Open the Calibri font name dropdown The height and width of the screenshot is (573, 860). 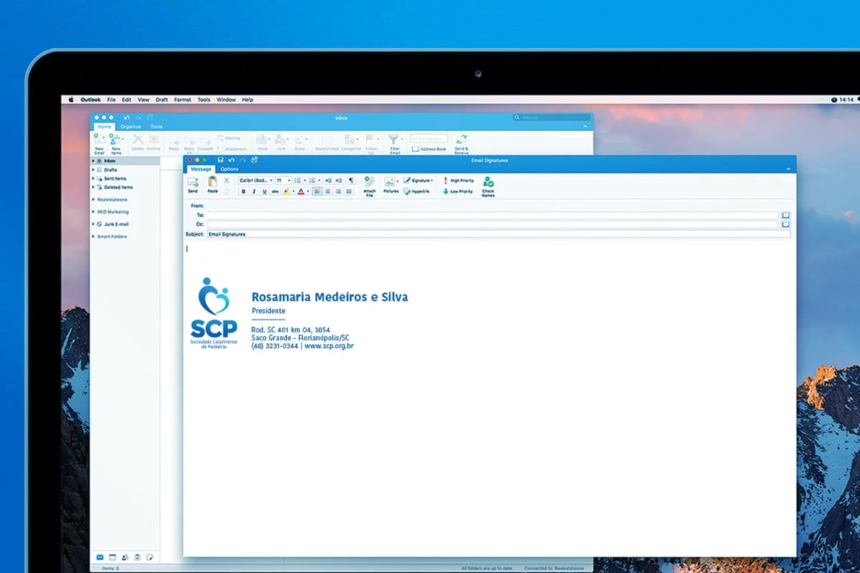(256, 180)
